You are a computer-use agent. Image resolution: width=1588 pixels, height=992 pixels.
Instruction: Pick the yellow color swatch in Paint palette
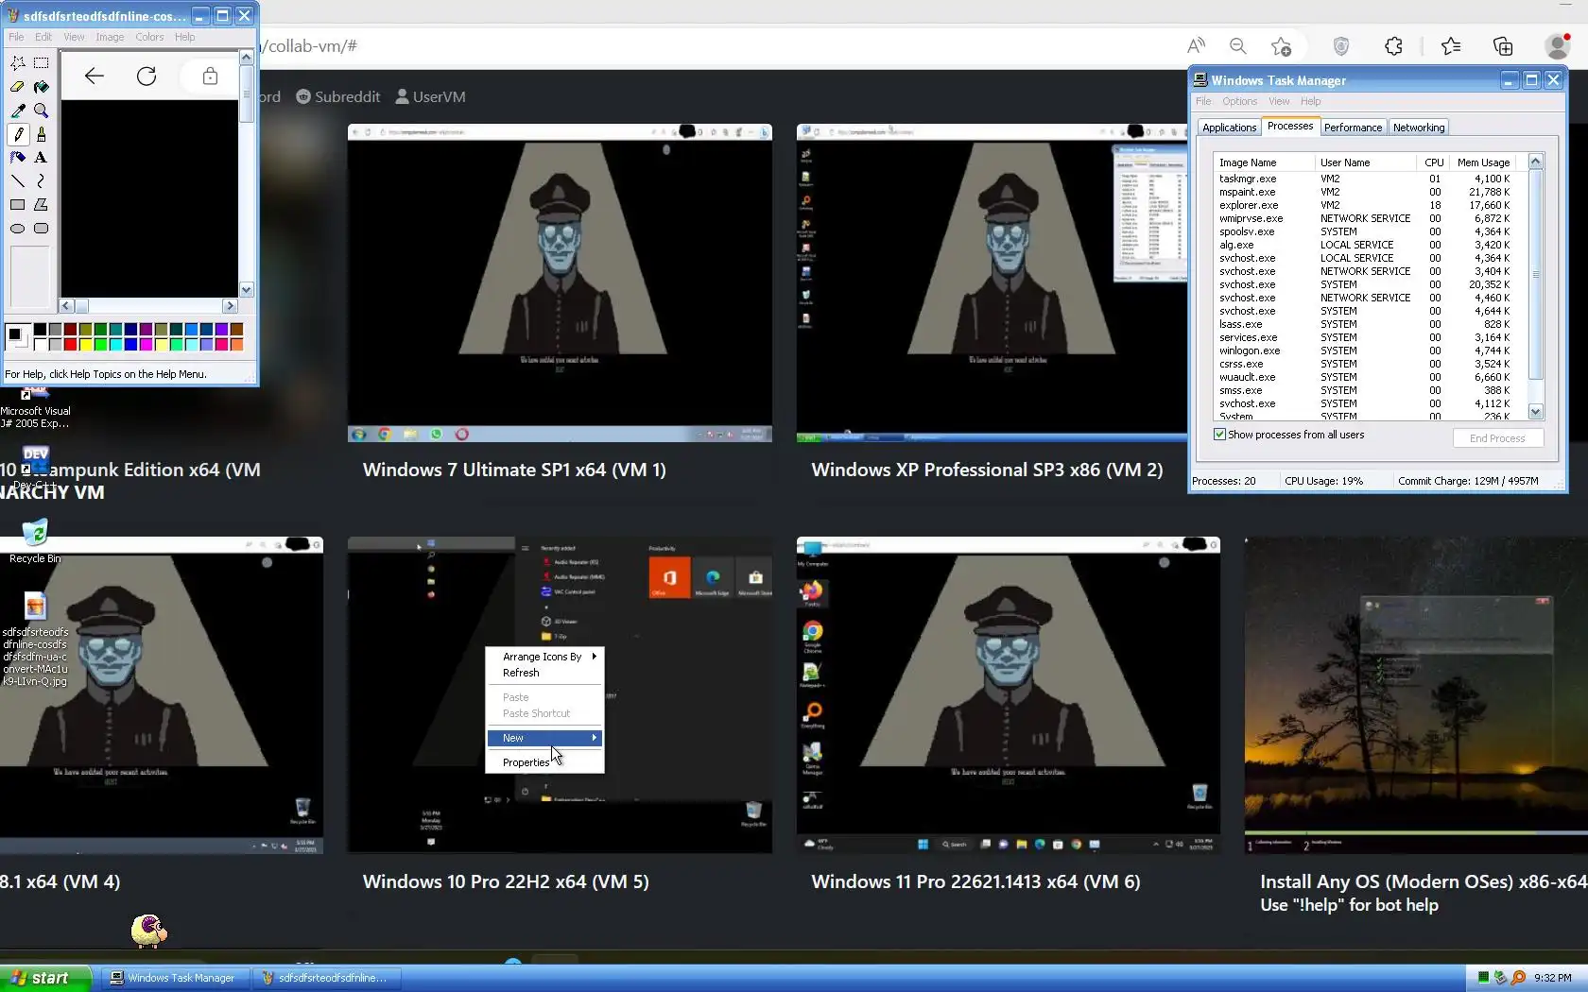tap(85, 345)
